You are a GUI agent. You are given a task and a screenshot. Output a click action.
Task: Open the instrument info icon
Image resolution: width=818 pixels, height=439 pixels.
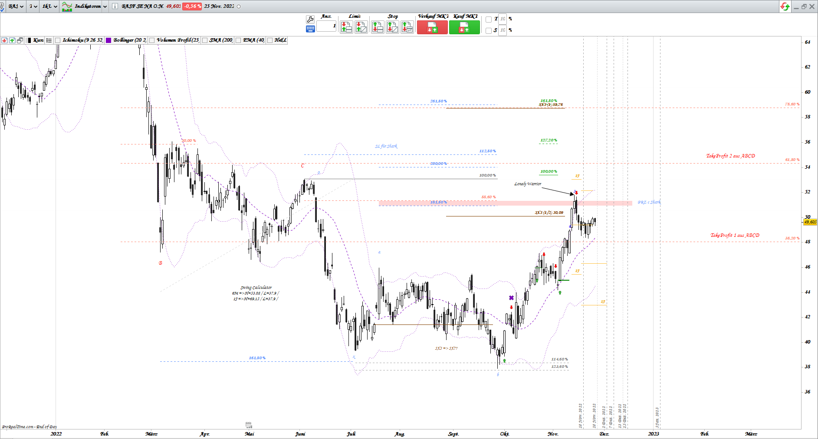115,6
